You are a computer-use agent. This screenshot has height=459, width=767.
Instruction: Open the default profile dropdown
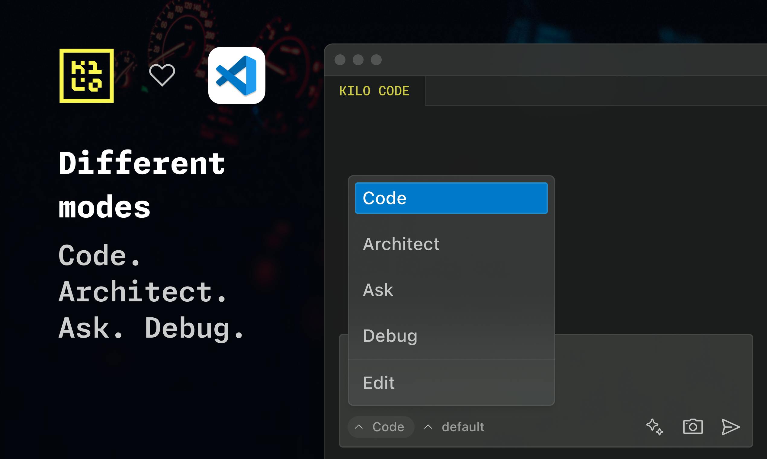[x=454, y=427]
